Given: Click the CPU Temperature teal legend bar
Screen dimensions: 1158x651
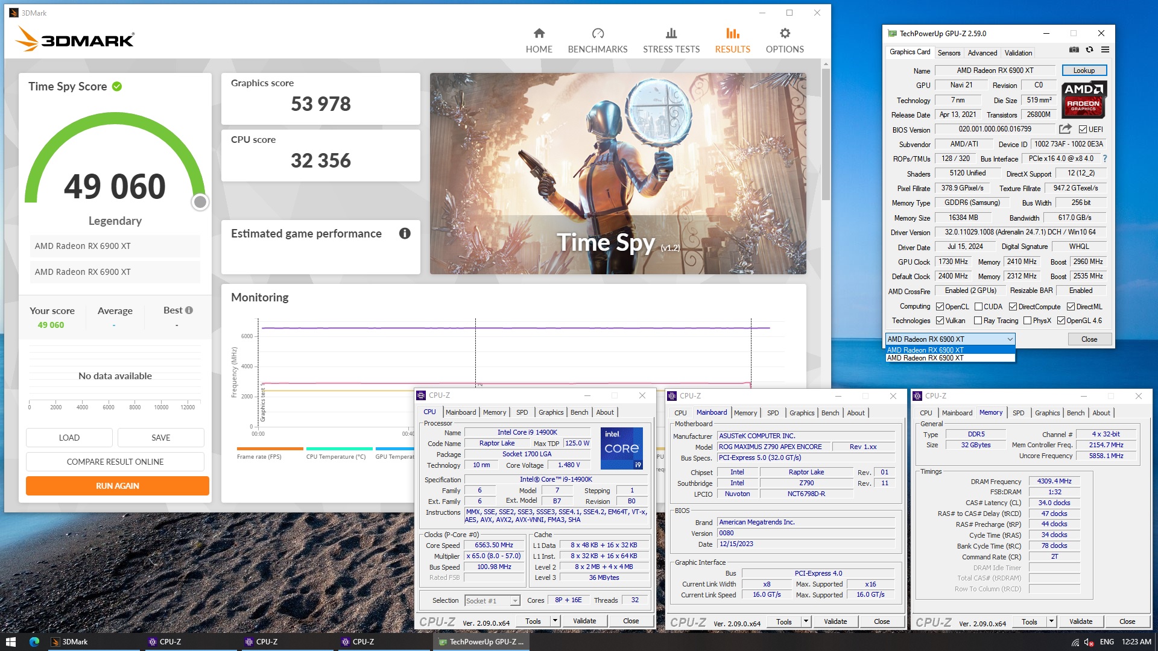Looking at the screenshot, I should (x=339, y=448).
